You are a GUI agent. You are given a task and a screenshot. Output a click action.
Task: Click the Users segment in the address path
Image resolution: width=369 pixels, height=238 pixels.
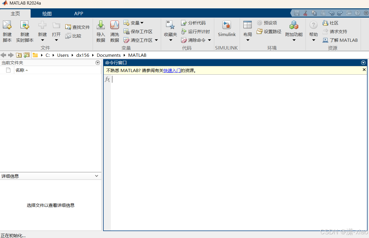pyautogui.click(x=63, y=55)
